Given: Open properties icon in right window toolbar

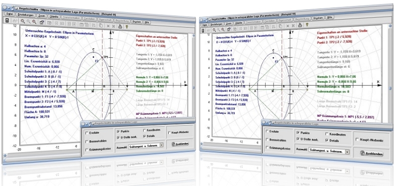Looking at the screenshot, I should point(229,29).
